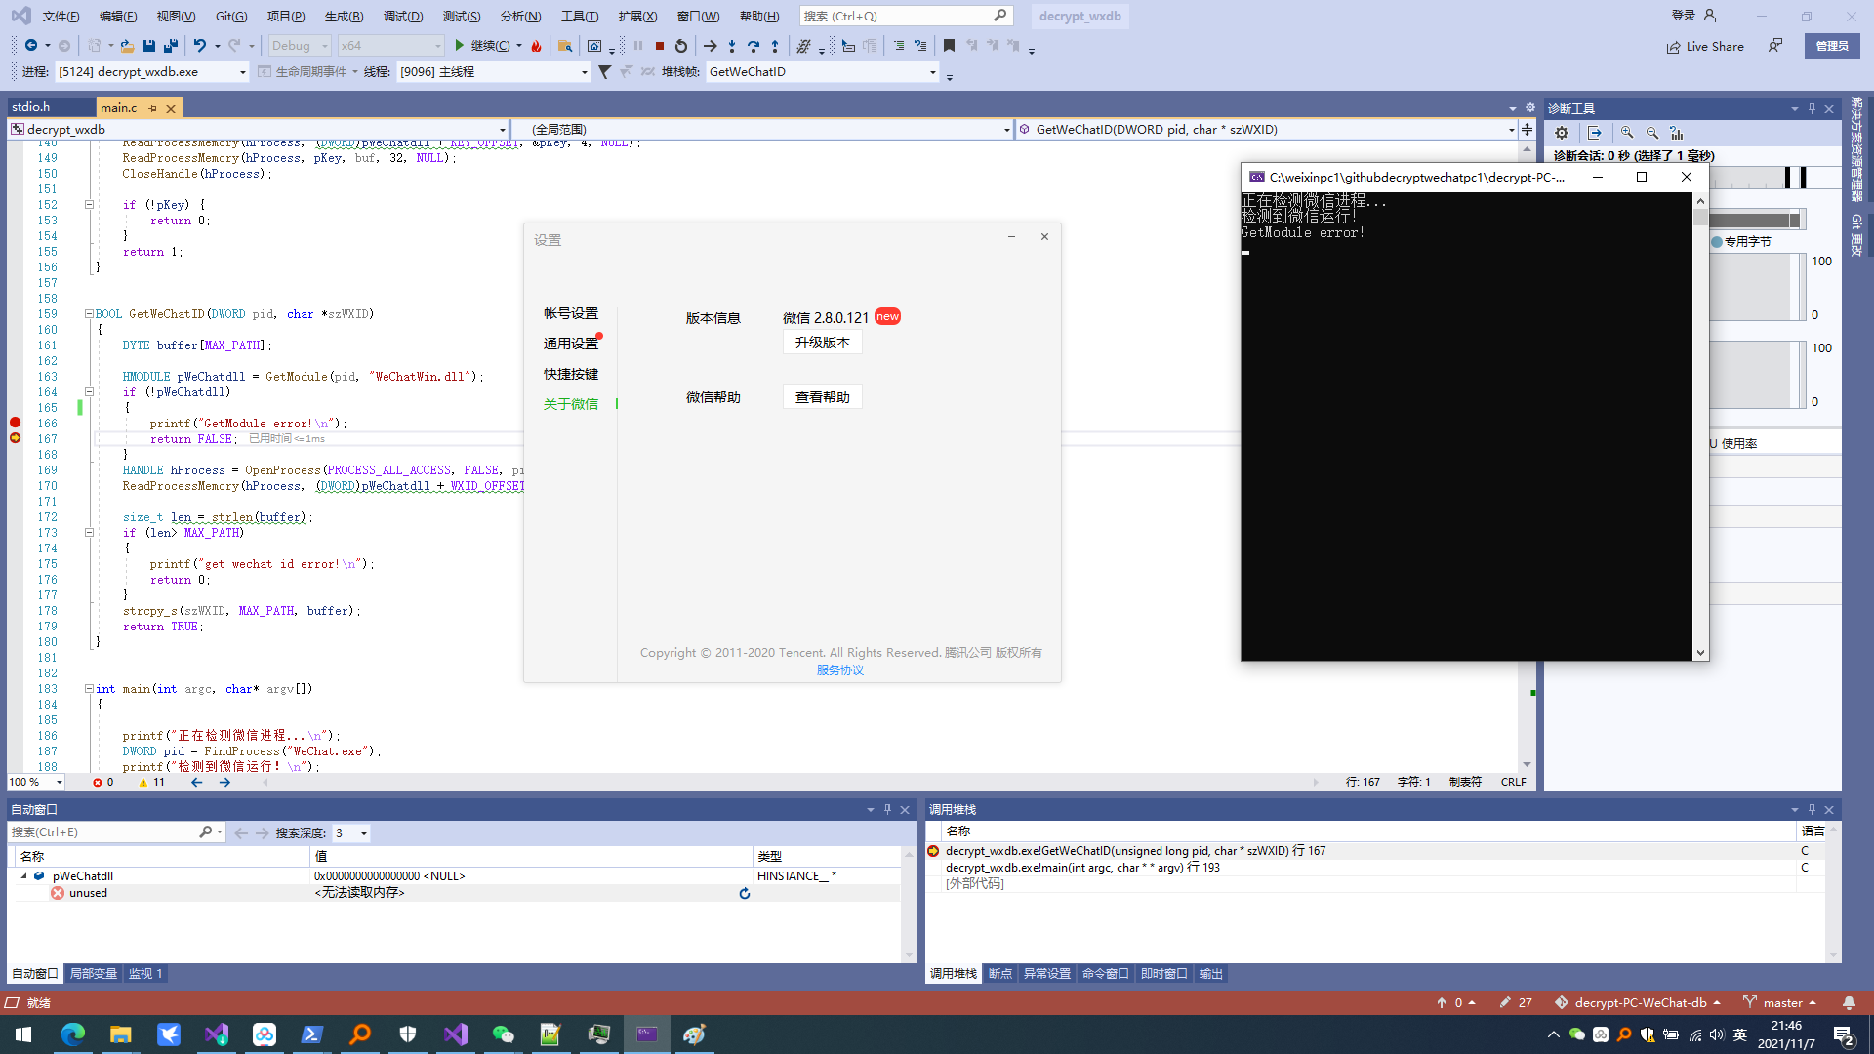Collapse the main function at line 183
The width and height of the screenshot is (1874, 1054).
coord(89,689)
